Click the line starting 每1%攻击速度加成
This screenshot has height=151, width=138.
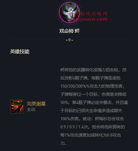(91, 135)
